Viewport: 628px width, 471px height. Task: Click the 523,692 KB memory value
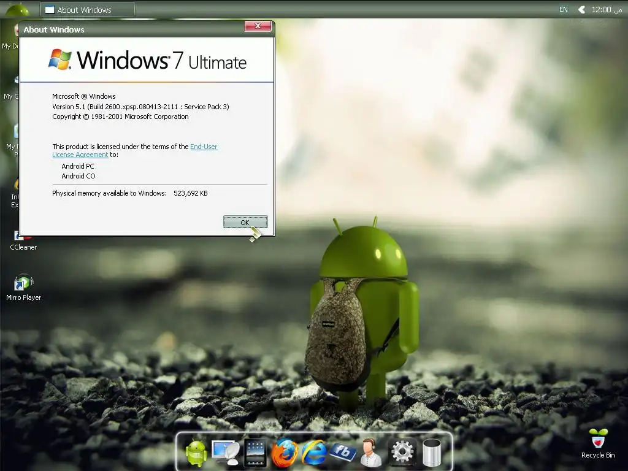(x=191, y=193)
